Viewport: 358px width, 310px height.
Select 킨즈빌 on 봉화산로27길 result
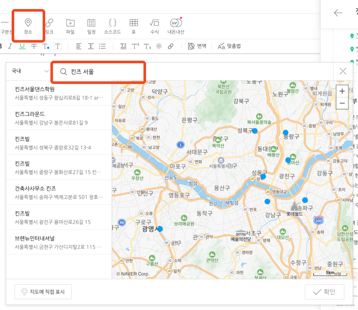(x=59, y=168)
